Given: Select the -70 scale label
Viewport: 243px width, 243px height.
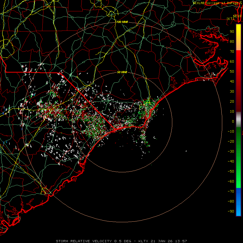Looking at the screenshot, I should pyautogui.click(x=231, y=191).
